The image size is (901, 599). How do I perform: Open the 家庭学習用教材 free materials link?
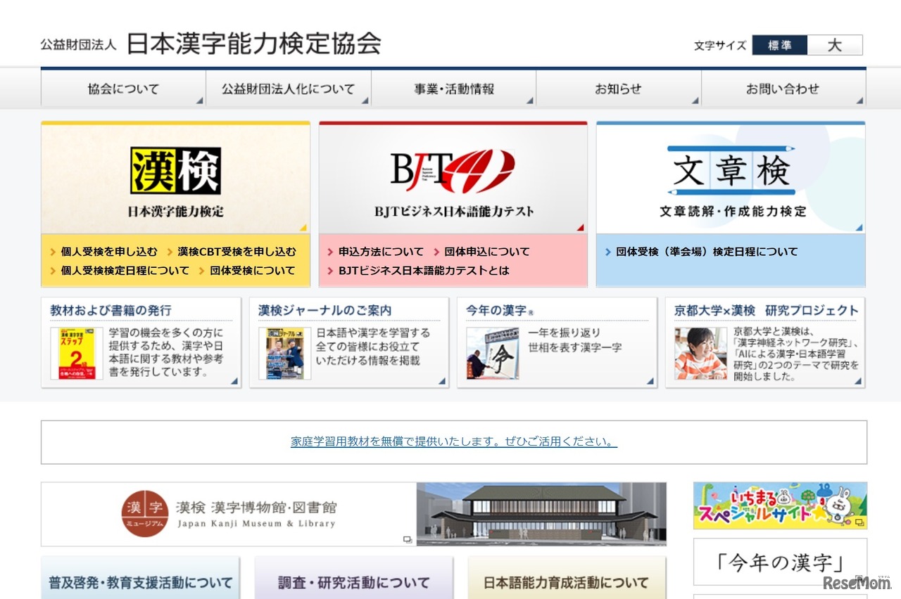point(451,442)
